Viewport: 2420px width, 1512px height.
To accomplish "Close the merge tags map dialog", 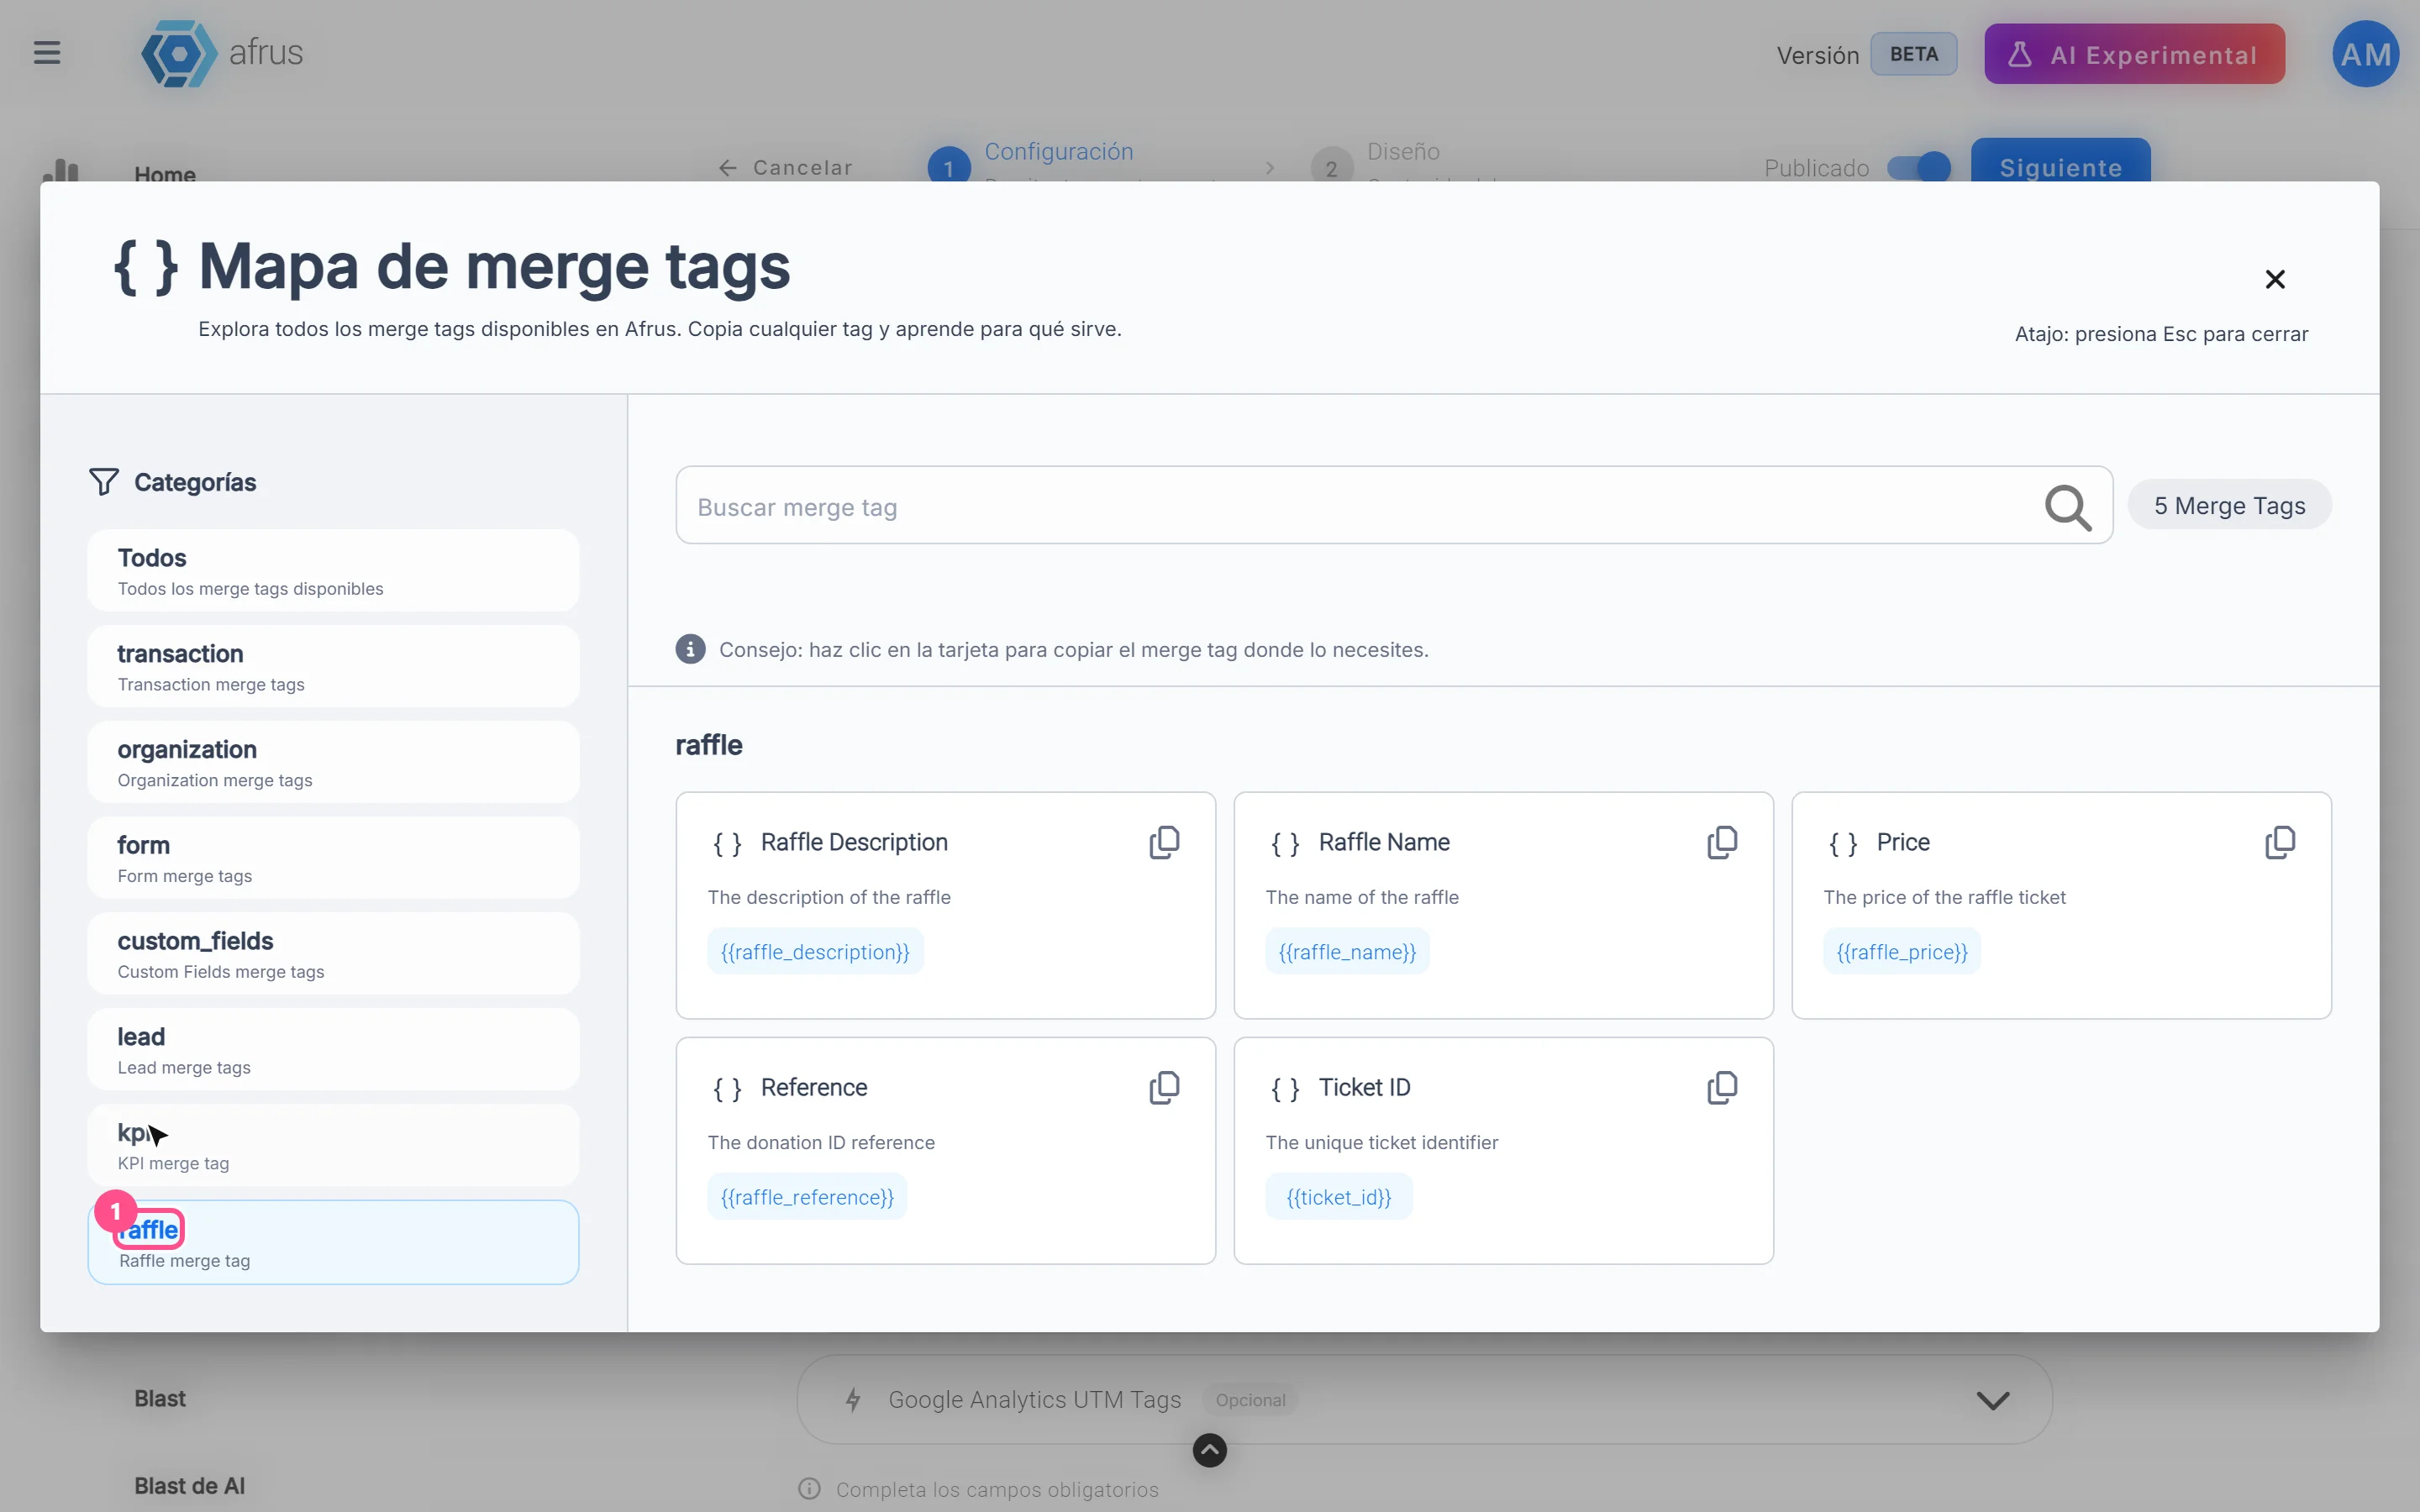I will tap(2275, 279).
